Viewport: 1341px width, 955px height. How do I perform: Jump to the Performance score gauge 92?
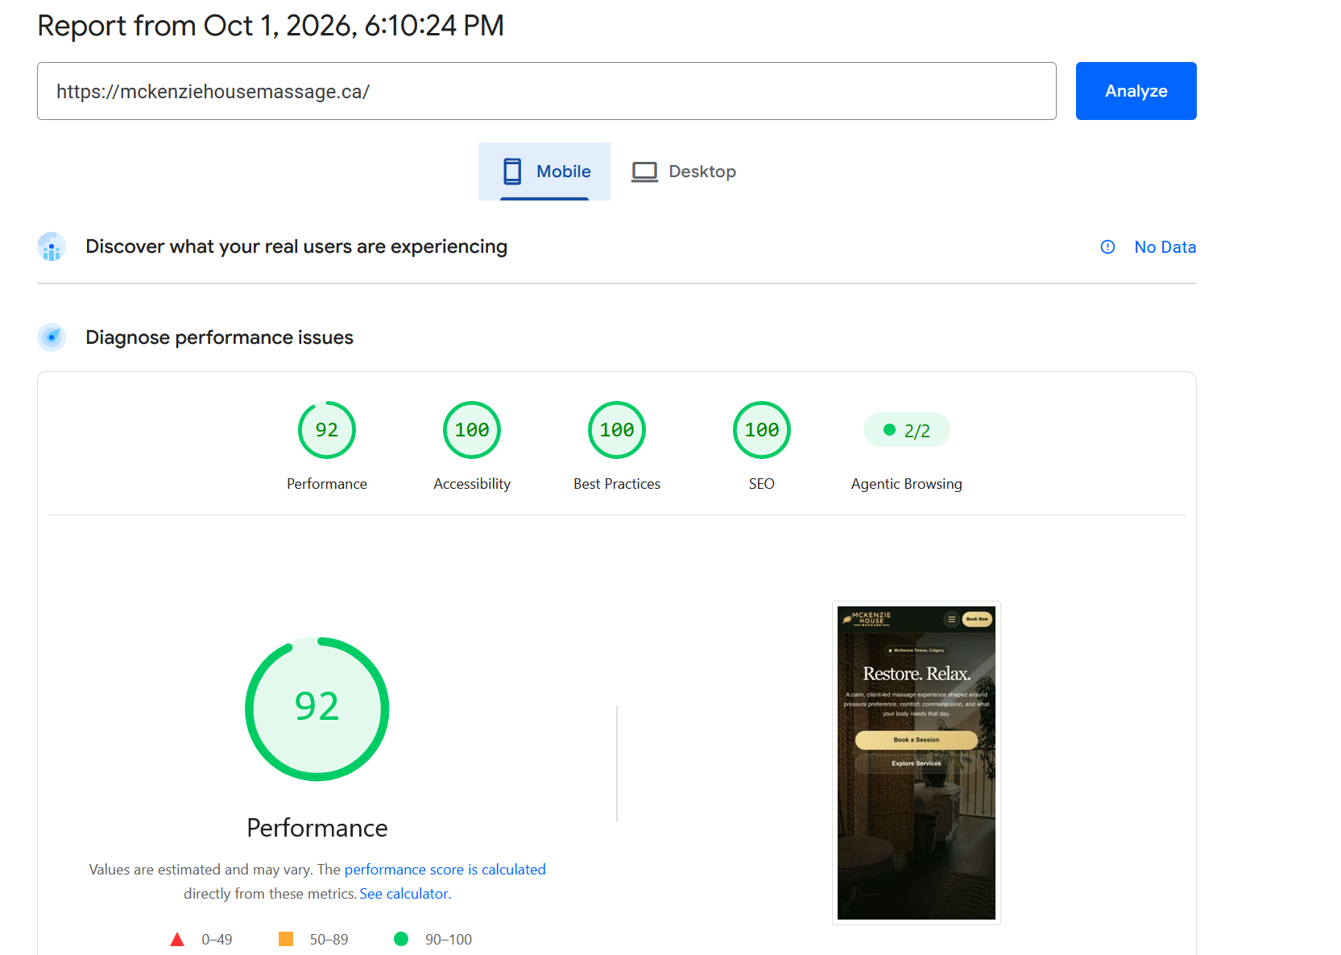pos(327,430)
